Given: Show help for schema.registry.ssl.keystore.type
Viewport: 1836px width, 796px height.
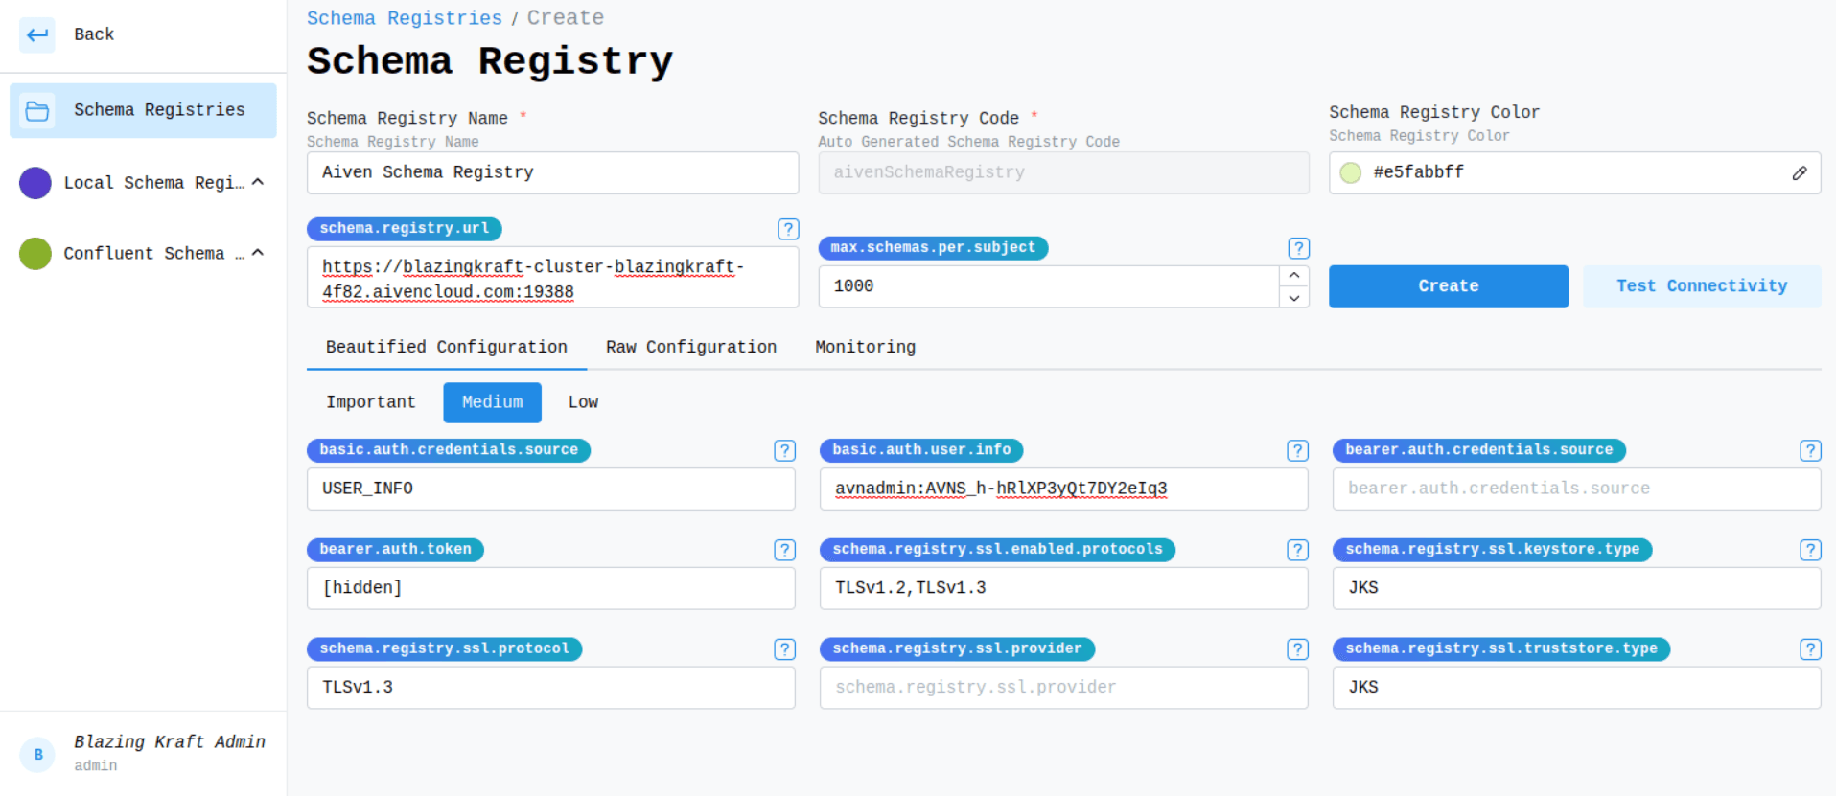Looking at the screenshot, I should 1809,550.
